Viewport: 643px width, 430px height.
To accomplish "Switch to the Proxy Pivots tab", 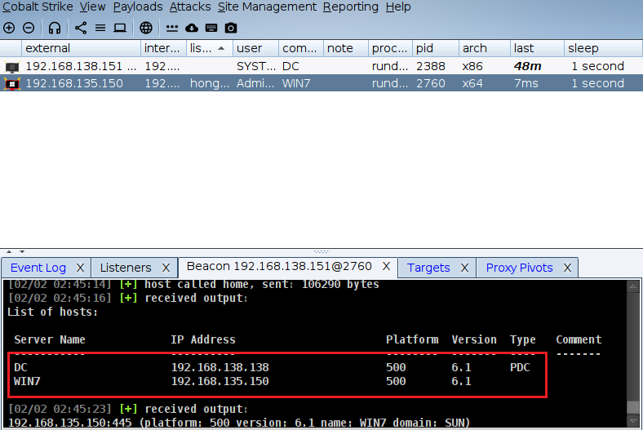I will [519, 268].
